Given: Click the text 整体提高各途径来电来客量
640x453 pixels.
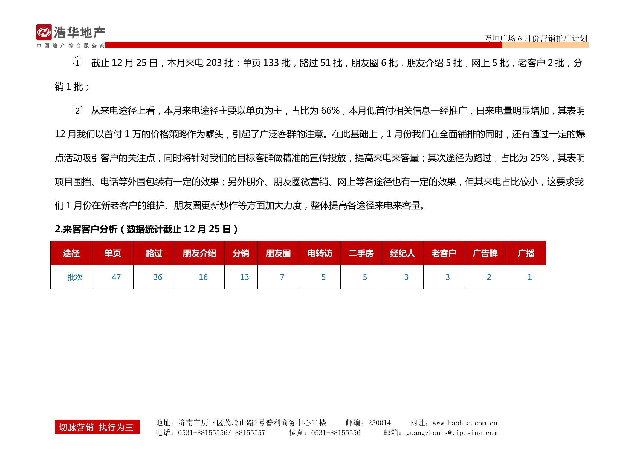Looking at the screenshot, I should tap(365, 205).
